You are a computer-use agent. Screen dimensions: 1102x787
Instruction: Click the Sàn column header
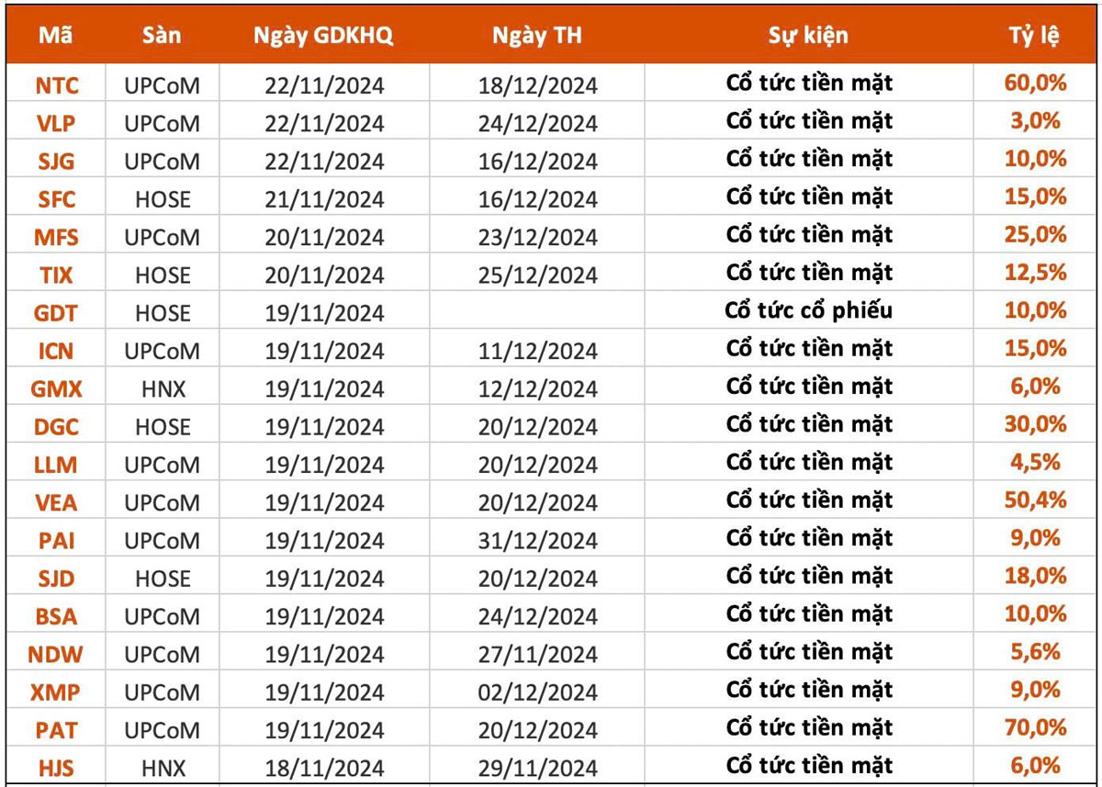tap(162, 36)
